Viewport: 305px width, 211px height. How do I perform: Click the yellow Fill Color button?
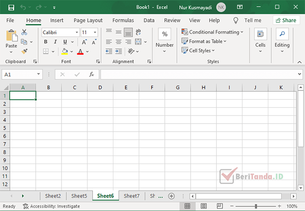point(65,51)
